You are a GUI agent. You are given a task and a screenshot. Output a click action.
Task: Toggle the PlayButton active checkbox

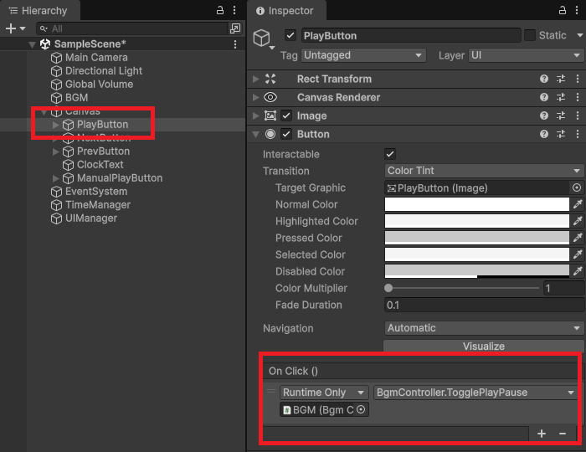290,36
